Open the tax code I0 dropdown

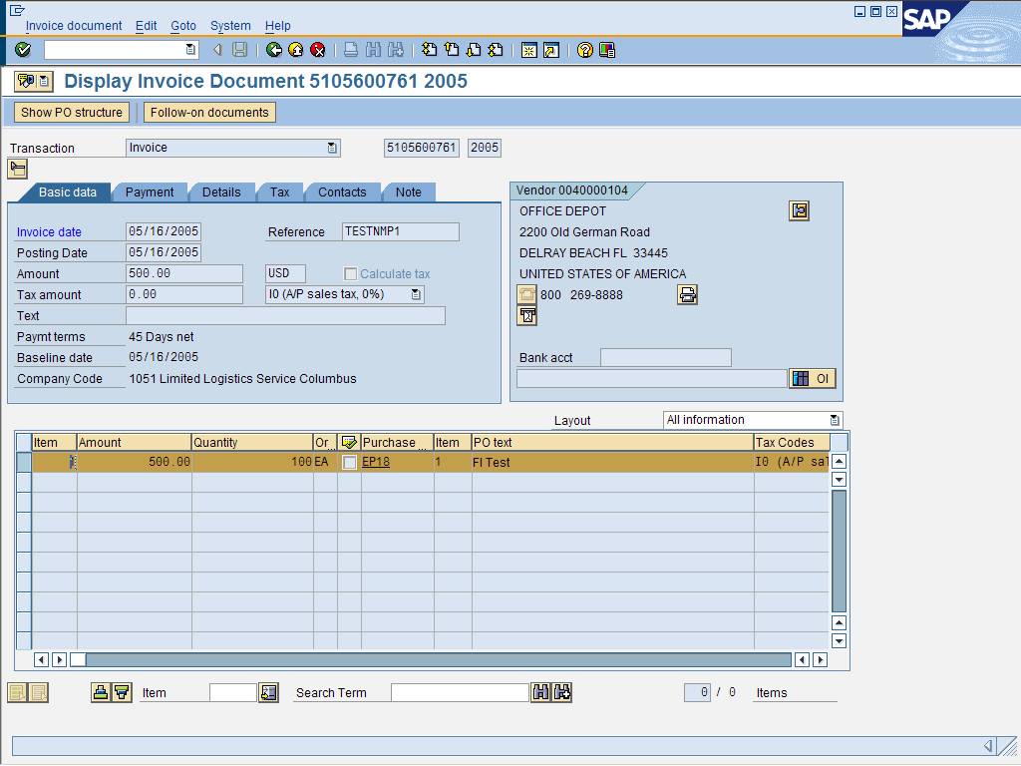(416, 294)
